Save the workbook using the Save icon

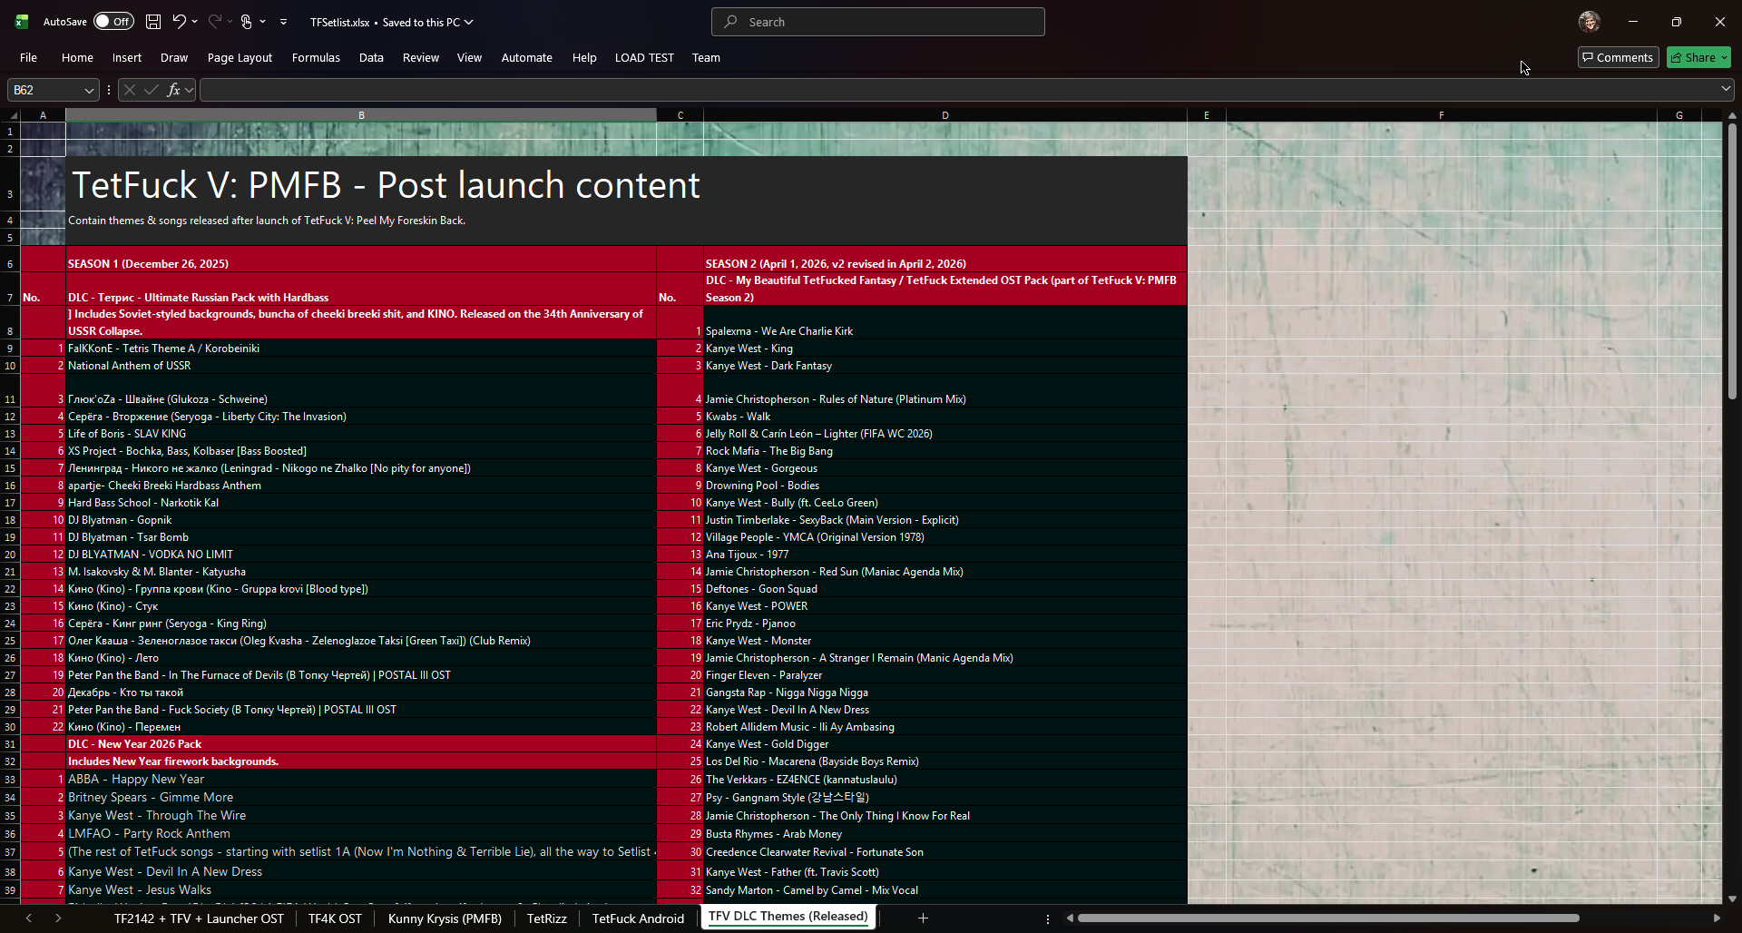152,21
